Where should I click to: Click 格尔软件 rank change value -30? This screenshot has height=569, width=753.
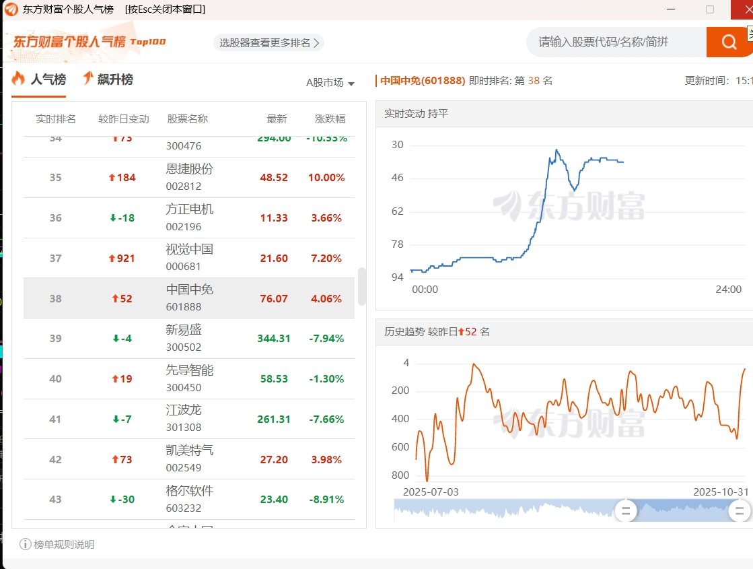pyautogui.click(x=122, y=500)
